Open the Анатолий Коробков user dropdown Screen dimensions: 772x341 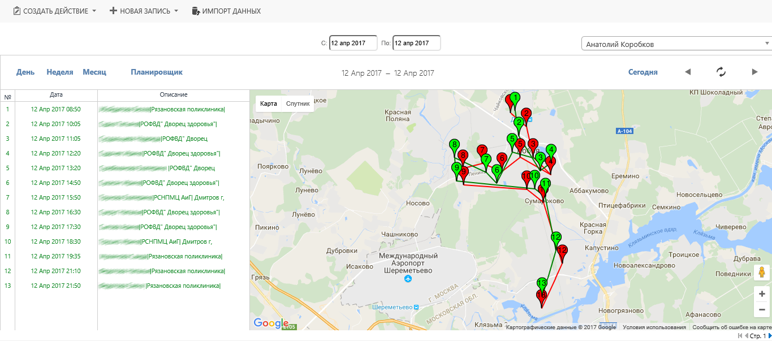point(676,44)
